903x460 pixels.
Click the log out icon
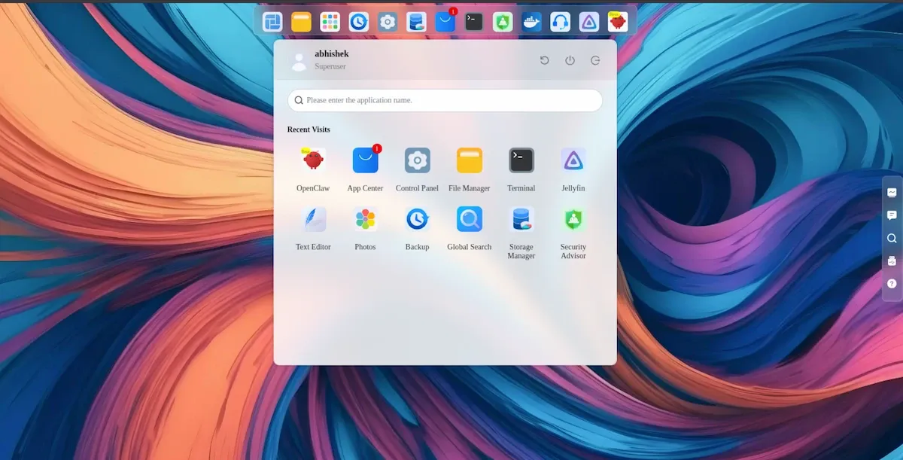pyautogui.click(x=595, y=60)
